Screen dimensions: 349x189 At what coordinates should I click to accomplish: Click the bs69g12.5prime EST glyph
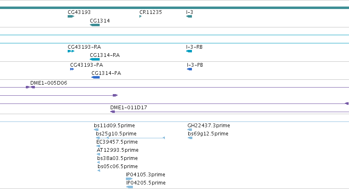(x=190, y=138)
